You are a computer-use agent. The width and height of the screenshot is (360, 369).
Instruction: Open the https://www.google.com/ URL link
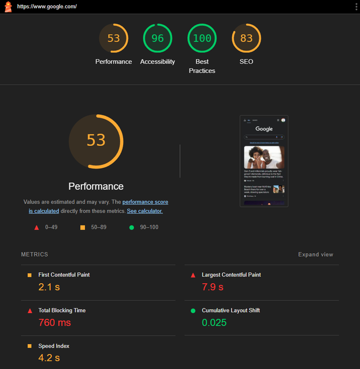coord(47,6)
